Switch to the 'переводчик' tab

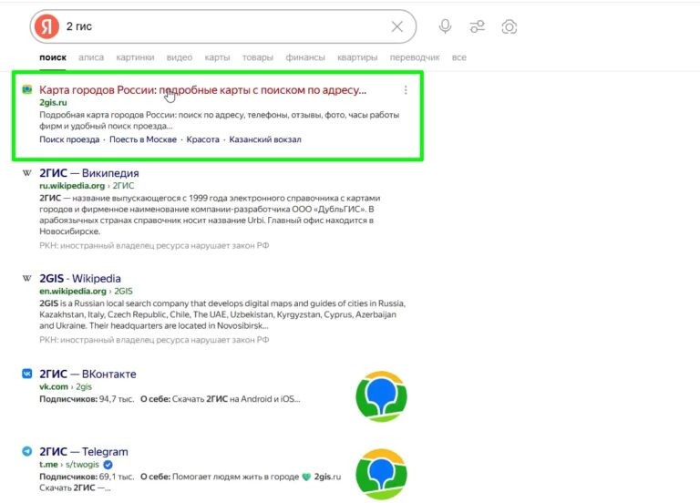(x=415, y=57)
